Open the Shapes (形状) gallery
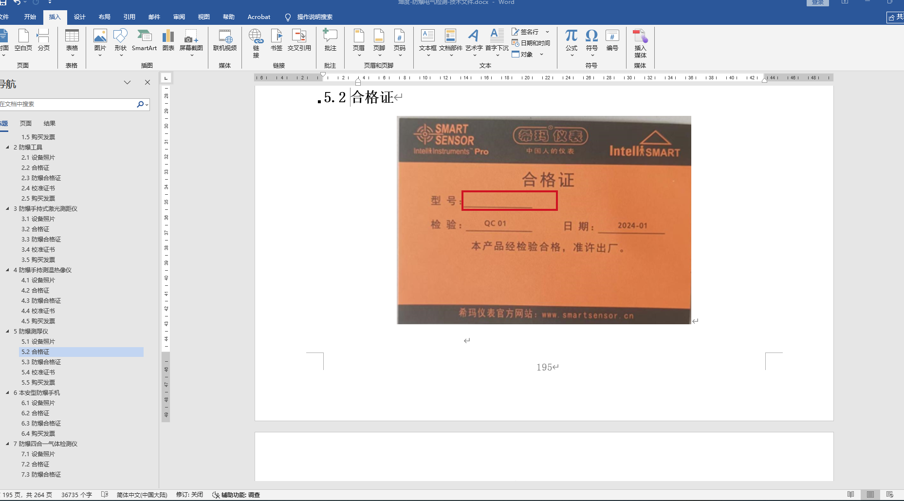 [121, 43]
